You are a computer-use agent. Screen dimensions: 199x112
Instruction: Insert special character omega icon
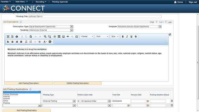pos(76,37)
